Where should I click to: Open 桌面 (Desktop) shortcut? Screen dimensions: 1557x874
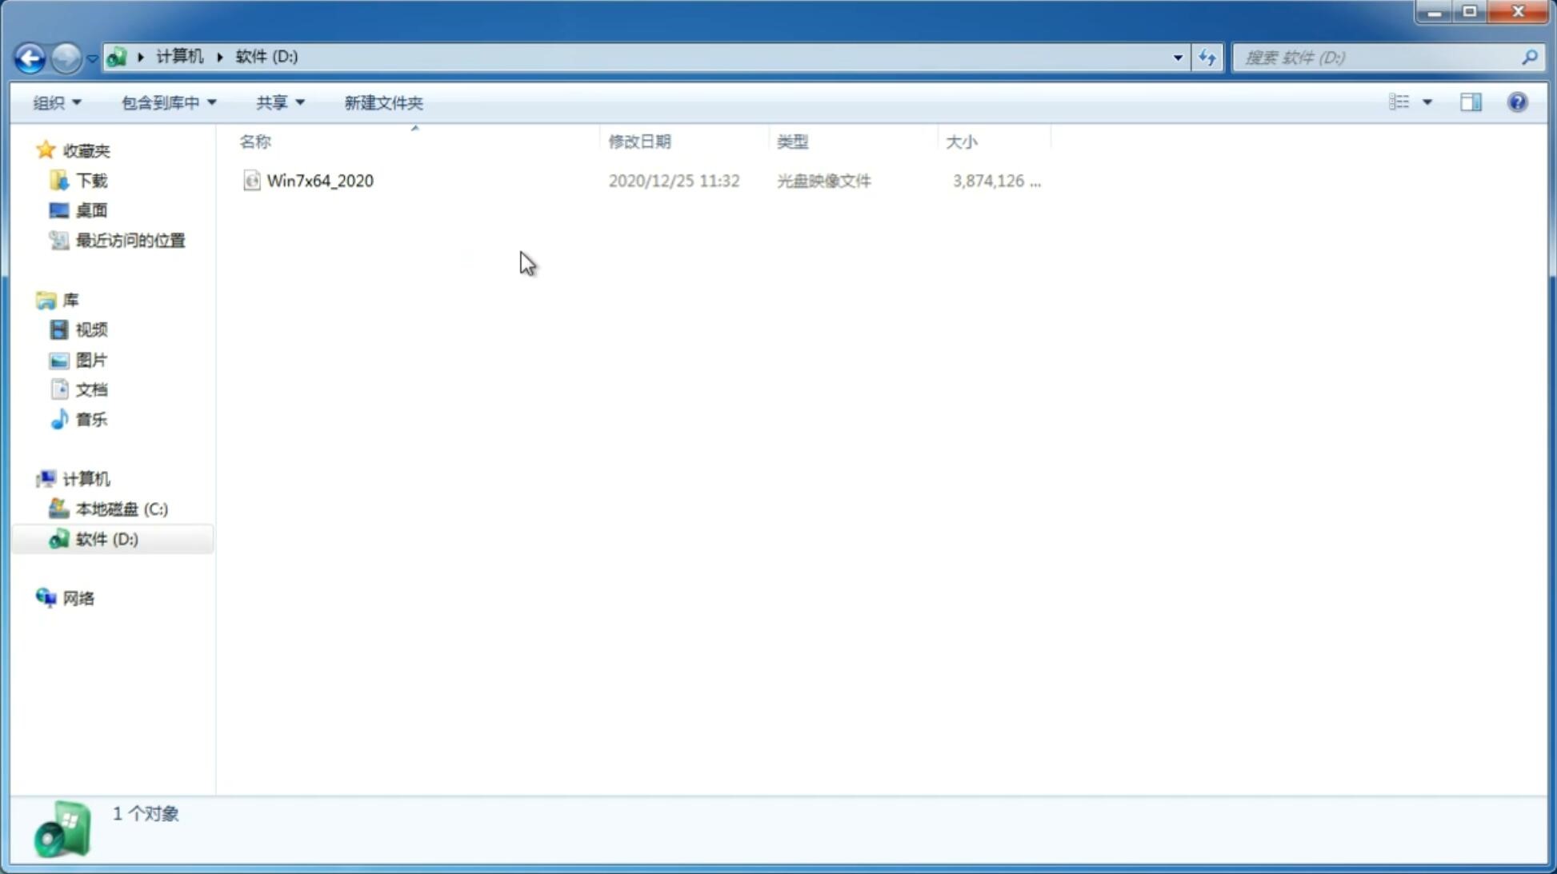tap(91, 210)
